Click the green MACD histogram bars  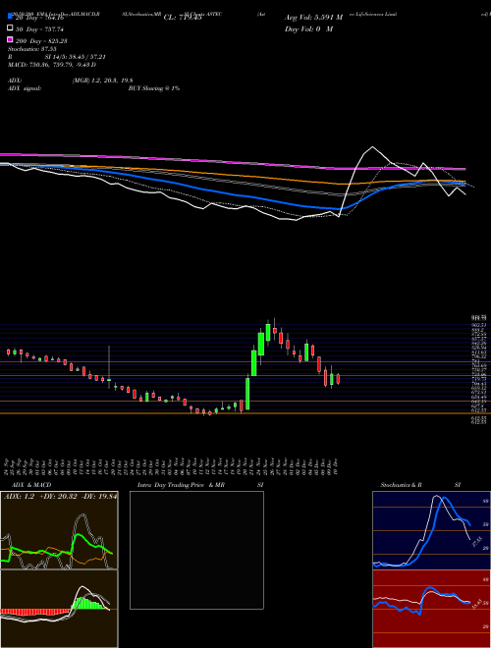click(87, 603)
